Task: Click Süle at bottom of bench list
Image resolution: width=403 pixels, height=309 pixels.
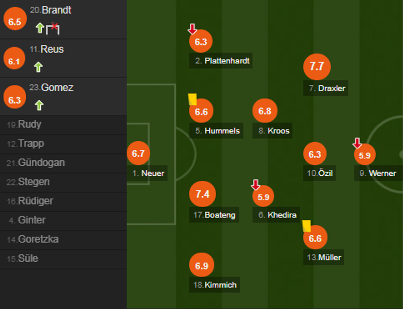Action: point(28,259)
